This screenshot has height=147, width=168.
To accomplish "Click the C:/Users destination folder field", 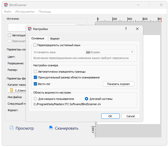I will 17,90.
